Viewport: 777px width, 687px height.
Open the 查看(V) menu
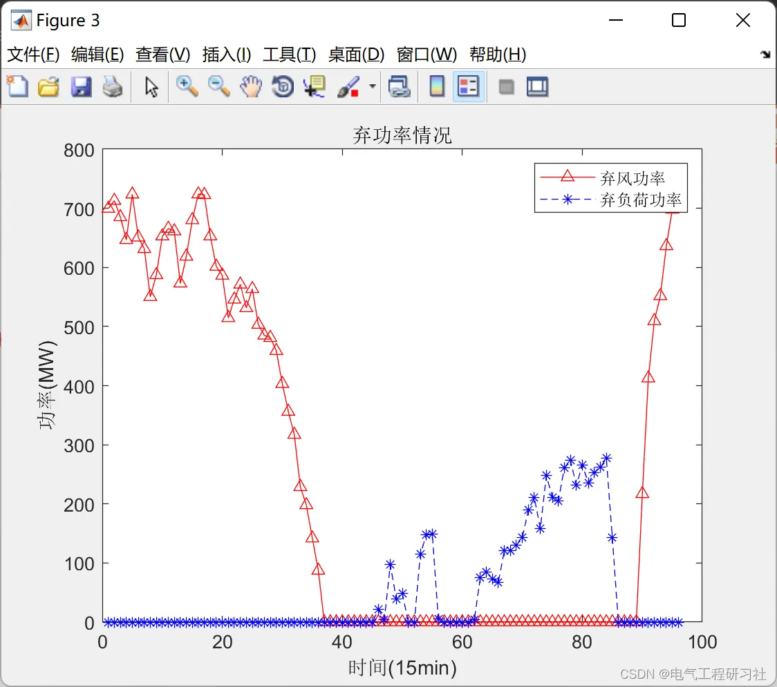pos(163,55)
